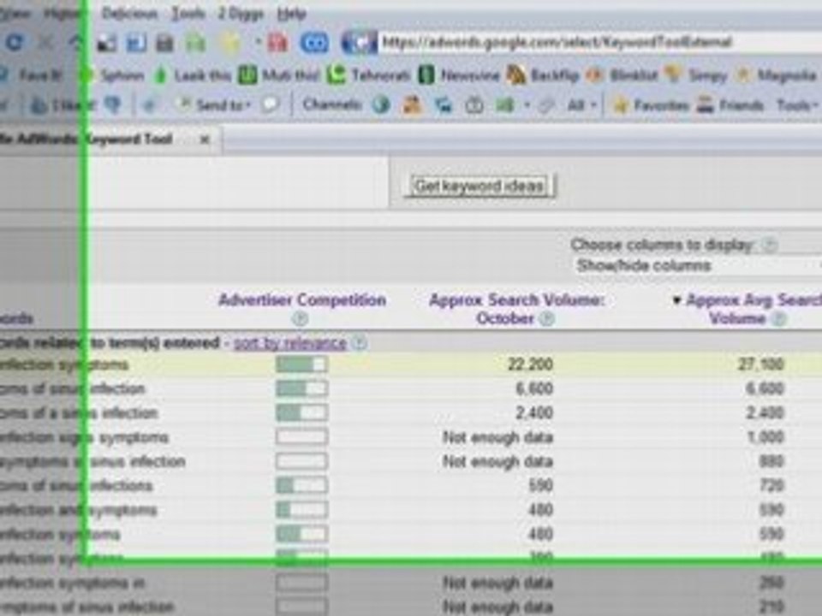Click the '880' average volume cell
The width and height of the screenshot is (822, 616).
[x=770, y=461]
